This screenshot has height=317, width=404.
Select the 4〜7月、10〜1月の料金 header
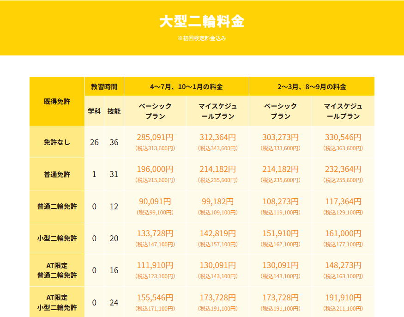pyautogui.click(x=186, y=86)
